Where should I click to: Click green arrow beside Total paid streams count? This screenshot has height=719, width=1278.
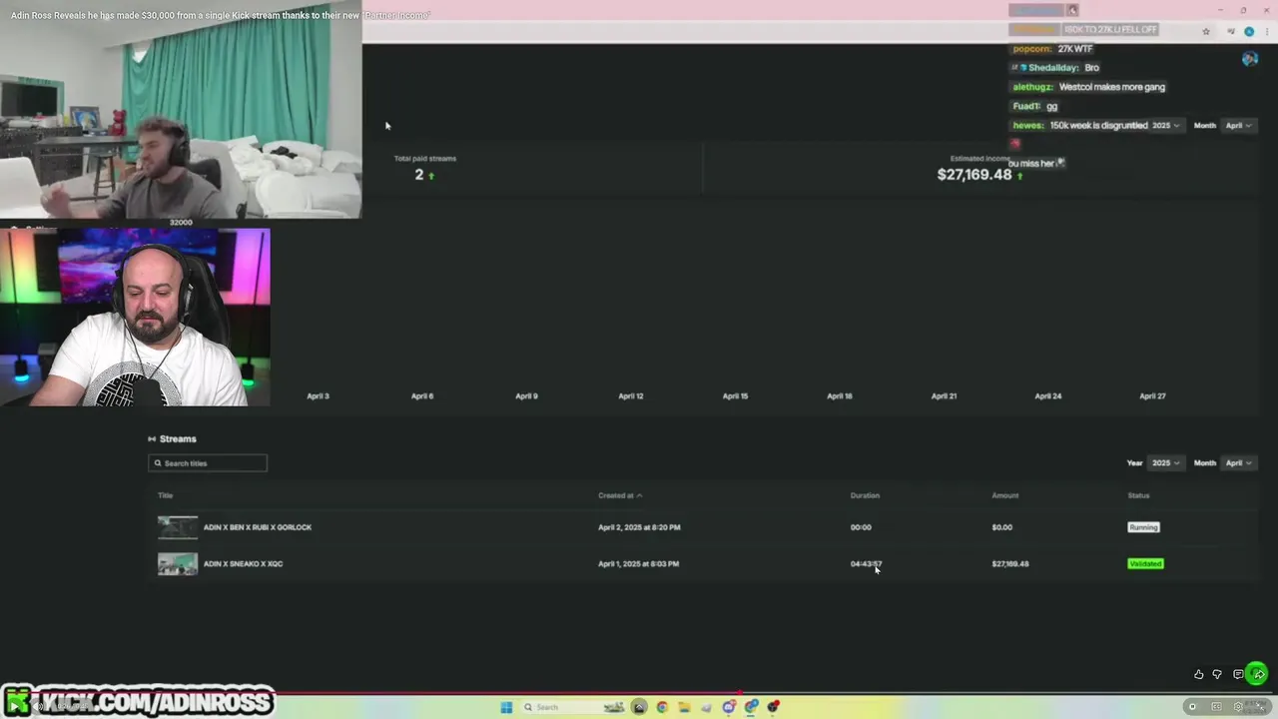point(431,176)
